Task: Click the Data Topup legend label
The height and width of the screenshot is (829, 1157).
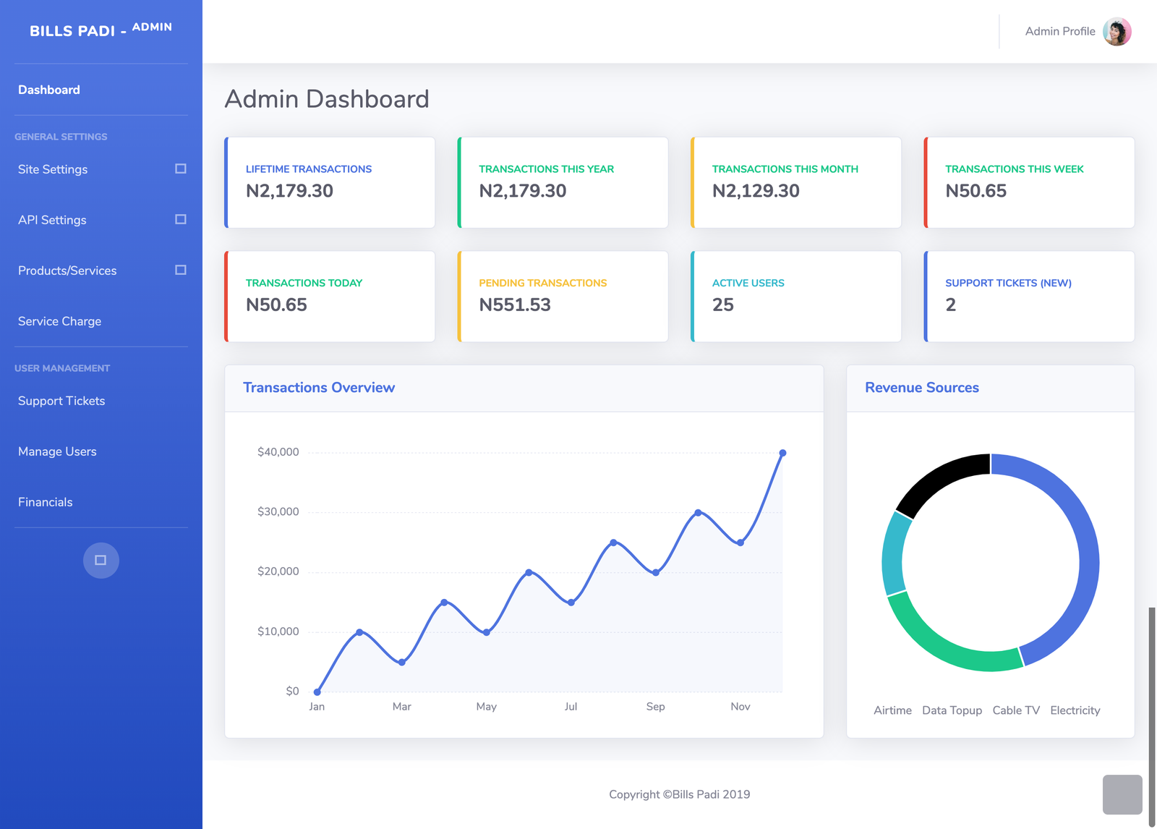Action: pos(952,710)
